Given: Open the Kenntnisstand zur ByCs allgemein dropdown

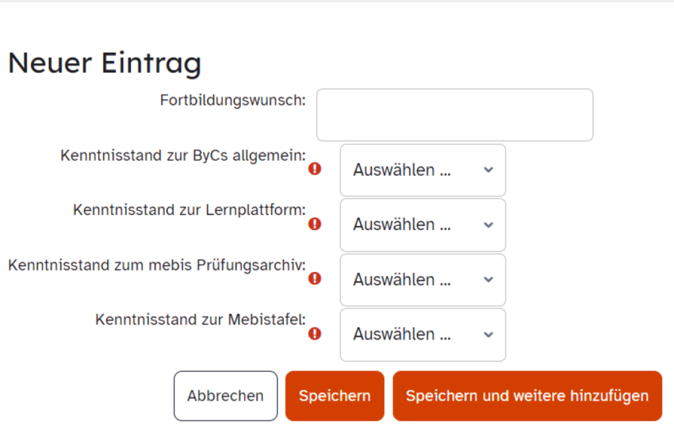Looking at the screenshot, I should pos(423,170).
